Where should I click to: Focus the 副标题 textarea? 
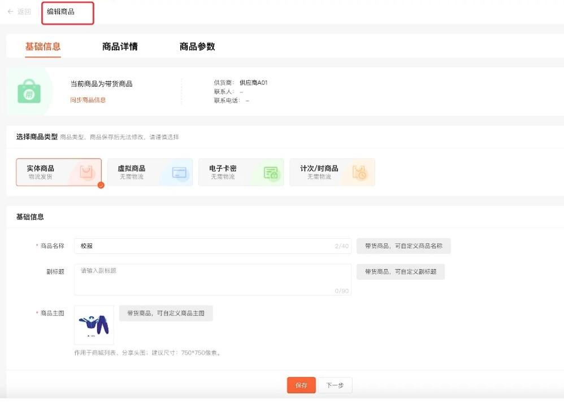point(212,280)
